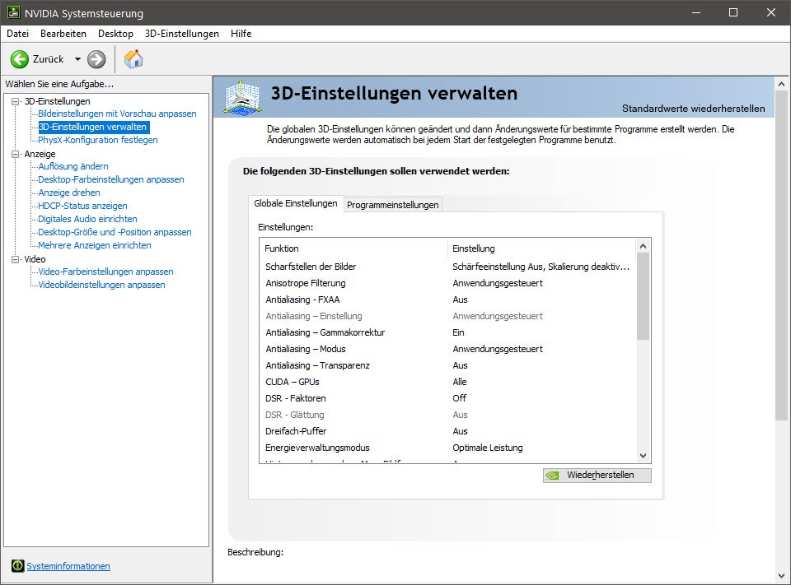Select the DSR - Faktoren row

[448, 398]
